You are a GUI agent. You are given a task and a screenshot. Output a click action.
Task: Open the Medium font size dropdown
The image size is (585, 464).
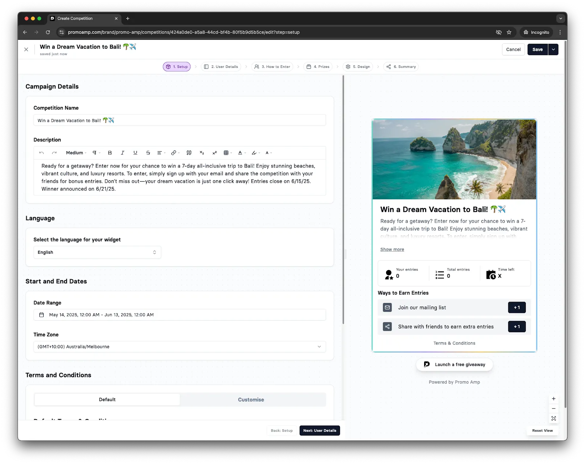click(76, 153)
